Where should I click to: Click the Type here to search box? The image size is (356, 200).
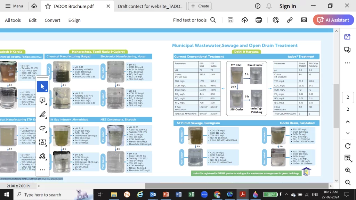point(53,194)
